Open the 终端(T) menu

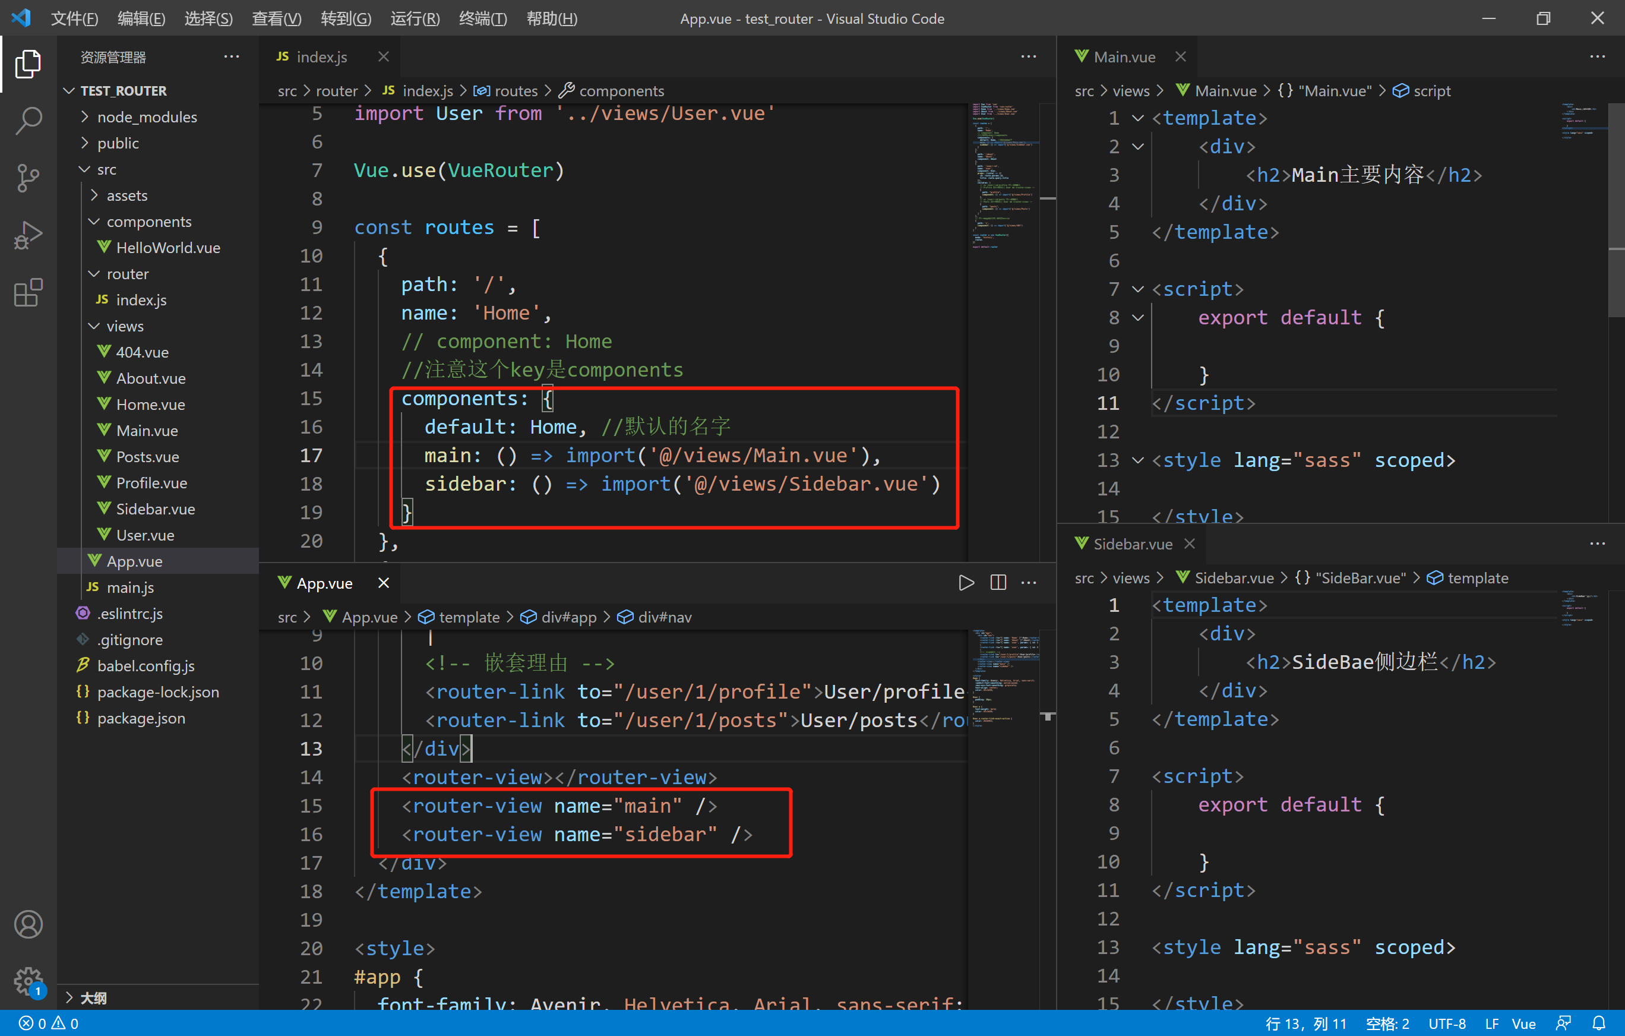click(482, 18)
